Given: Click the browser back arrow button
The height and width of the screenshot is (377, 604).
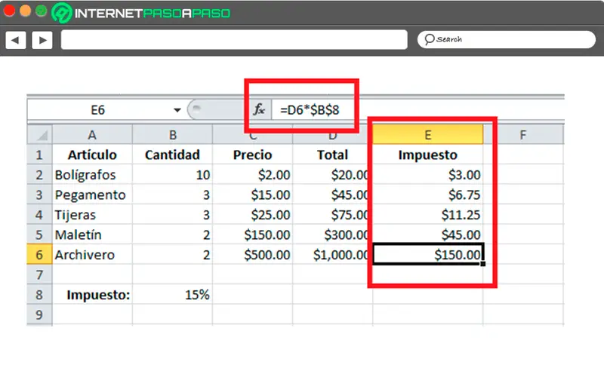Looking at the screenshot, I should pyautogui.click(x=15, y=40).
